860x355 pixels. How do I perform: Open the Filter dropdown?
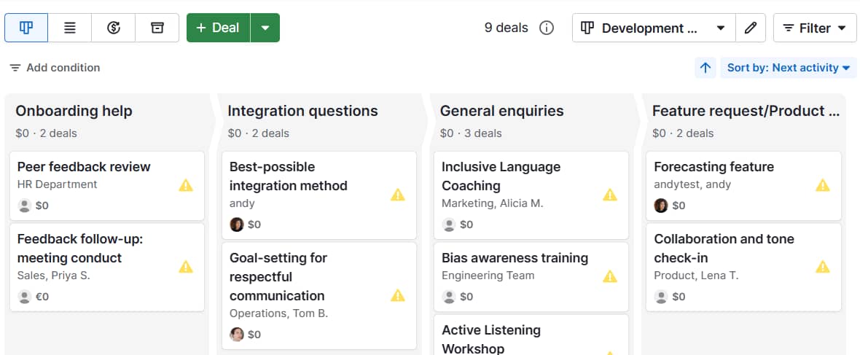tap(815, 28)
